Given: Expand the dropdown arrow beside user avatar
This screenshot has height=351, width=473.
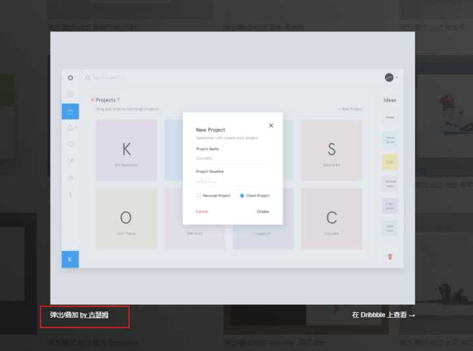Looking at the screenshot, I should (x=397, y=77).
